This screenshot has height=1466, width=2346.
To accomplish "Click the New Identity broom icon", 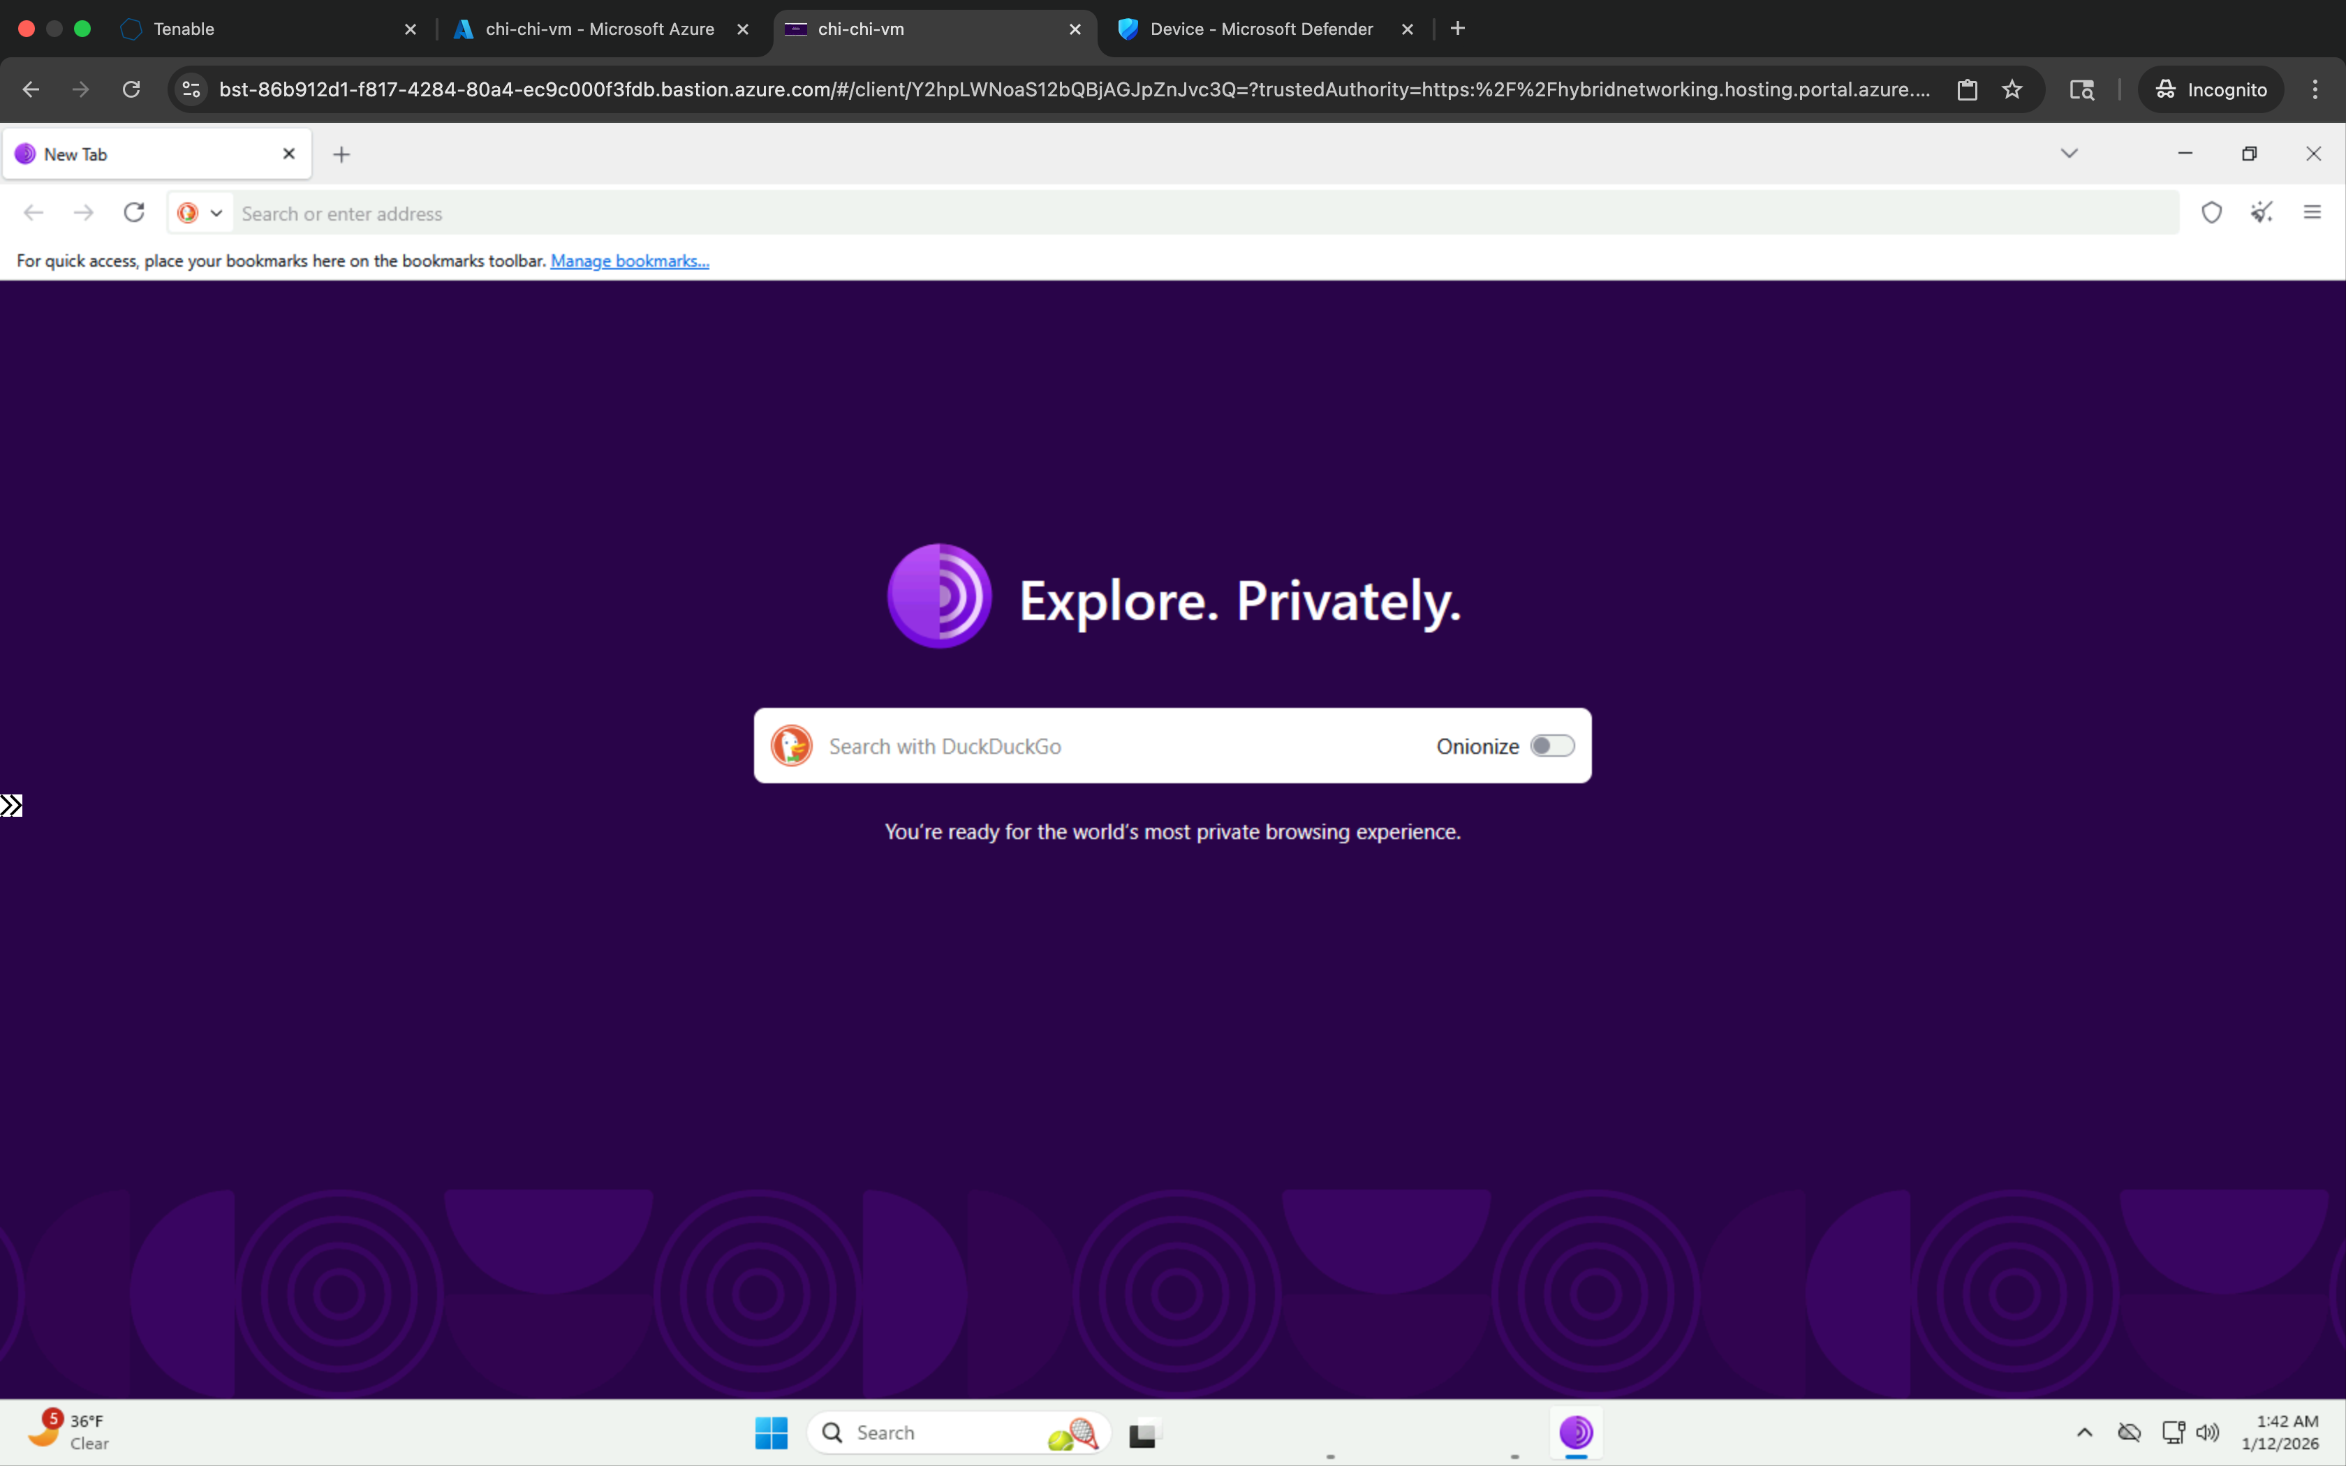I will coord(2262,212).
